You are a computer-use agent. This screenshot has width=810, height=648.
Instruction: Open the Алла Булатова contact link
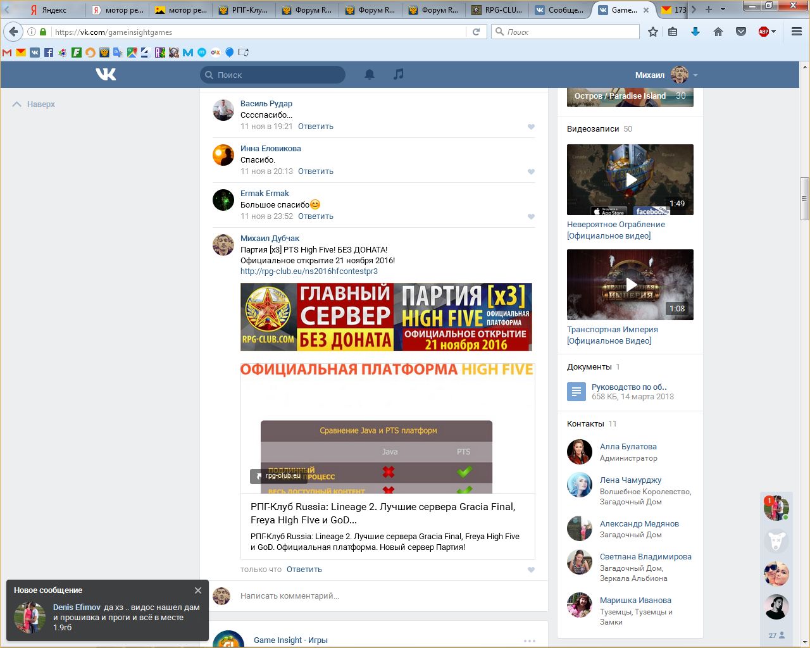click(628, 447)
